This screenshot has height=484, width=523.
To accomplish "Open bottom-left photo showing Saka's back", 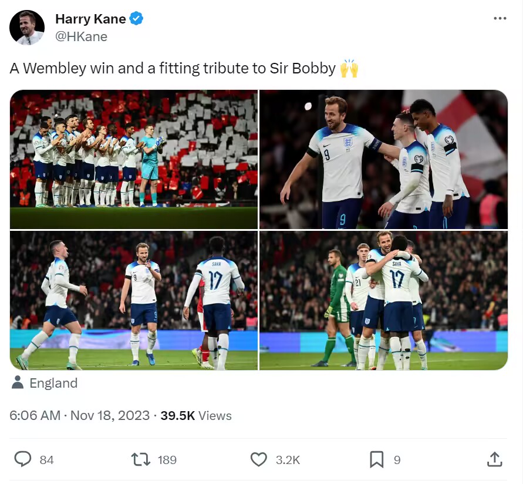I will pos(134,300).
